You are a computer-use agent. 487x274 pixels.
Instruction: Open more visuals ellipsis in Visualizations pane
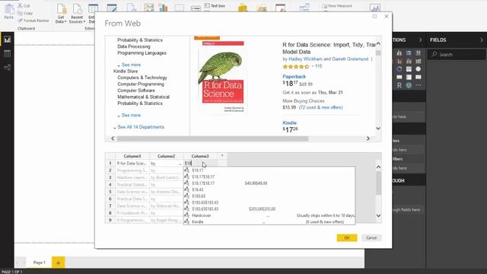(419, 85)
